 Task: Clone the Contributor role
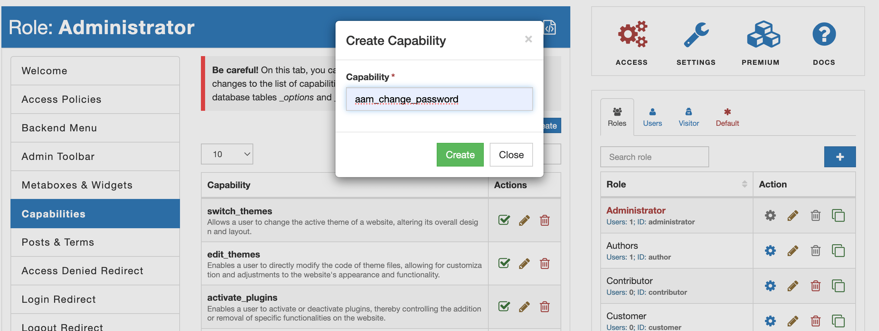click(838, 286)
